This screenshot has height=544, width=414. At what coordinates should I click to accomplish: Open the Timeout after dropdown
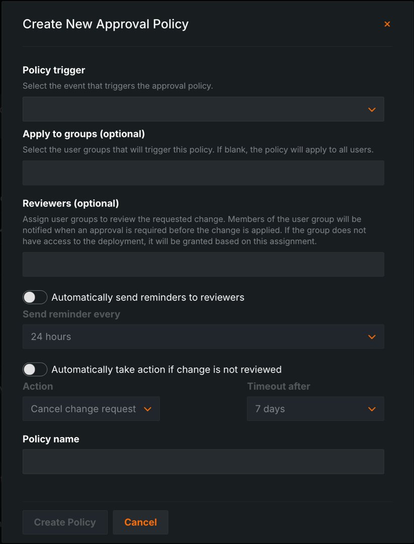pyautogui.click(x=315, y=409)
